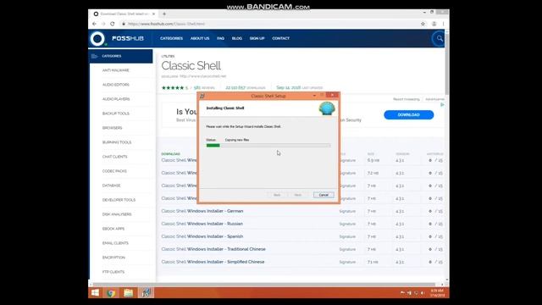This screenshot has width=542, height=305.
Task: Click the Report misleading link
Action: click(406, 99)
